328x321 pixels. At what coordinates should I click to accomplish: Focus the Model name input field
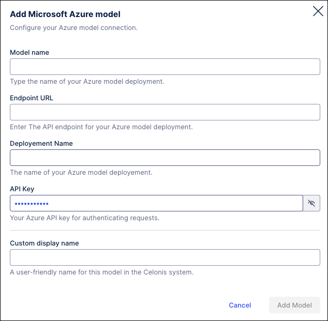tap(165, 67)
